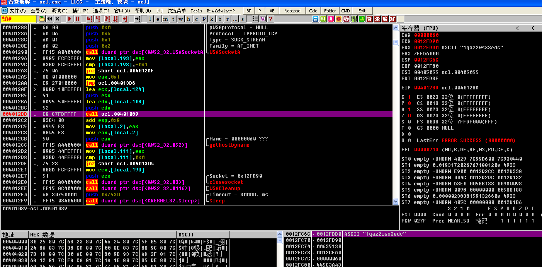Click the C flag value in registers
This screenshot has height=267, width=542.
409,97
